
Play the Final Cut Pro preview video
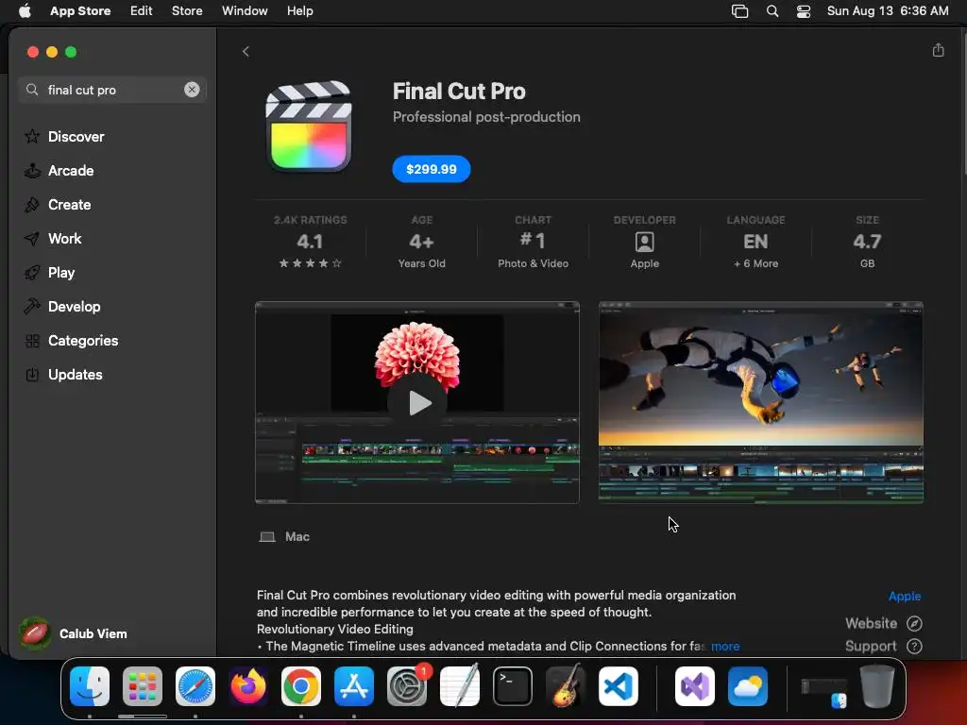(x=420, y=402)
